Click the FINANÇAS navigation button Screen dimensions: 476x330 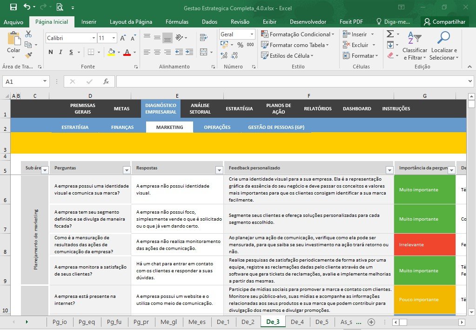[x=122, y=127]
